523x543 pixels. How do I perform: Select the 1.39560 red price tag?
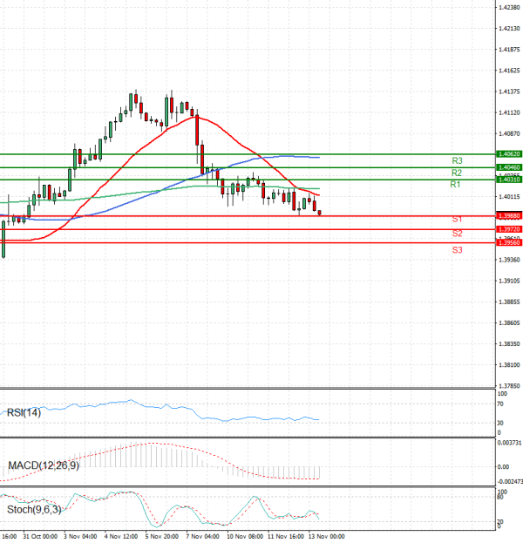507,243
